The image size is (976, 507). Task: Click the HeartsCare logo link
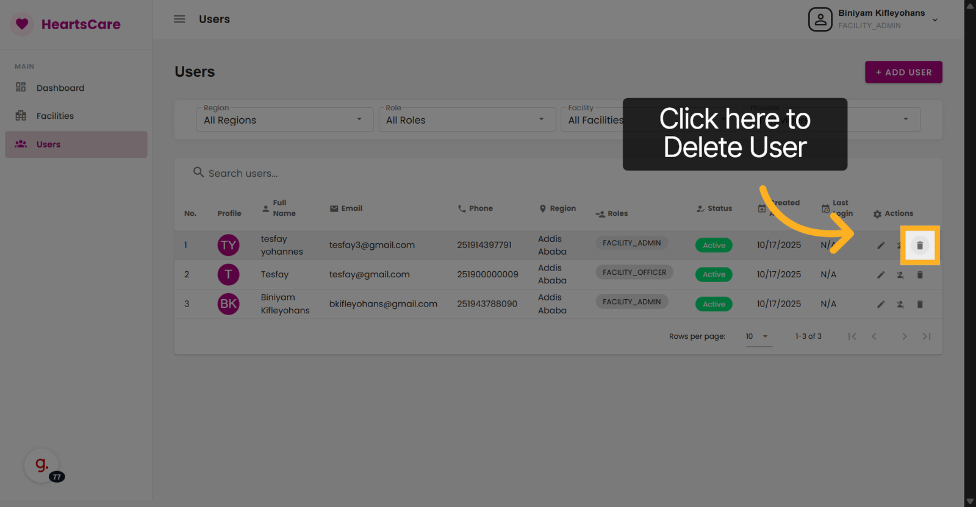click(66, 24)
